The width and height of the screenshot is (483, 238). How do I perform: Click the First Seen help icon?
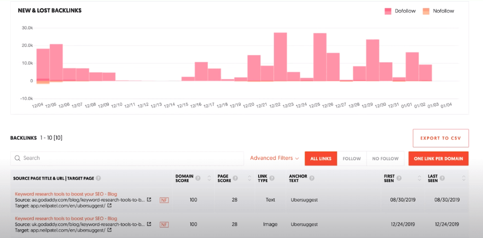[399, 178]
